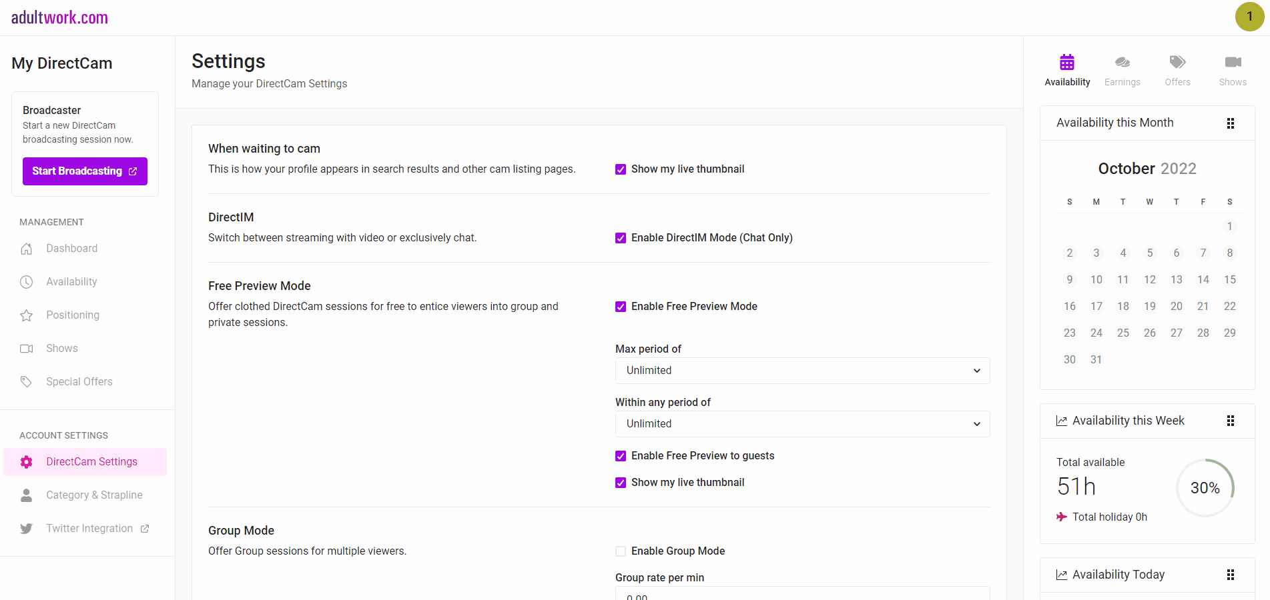The height and width of the screenshot is (600, 1270).
Task: Open the Earnings coins icon tab
Action: click(x=1122, y=63)
